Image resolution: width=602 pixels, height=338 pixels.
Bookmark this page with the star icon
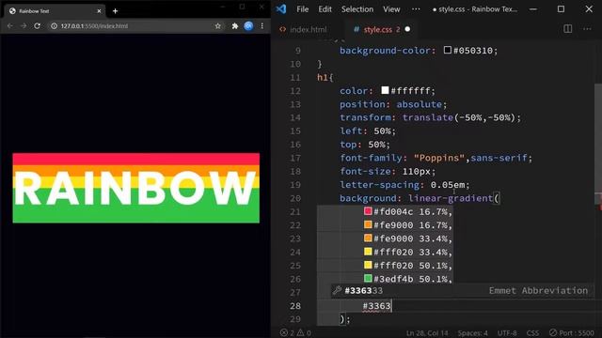tap(217, 25)
